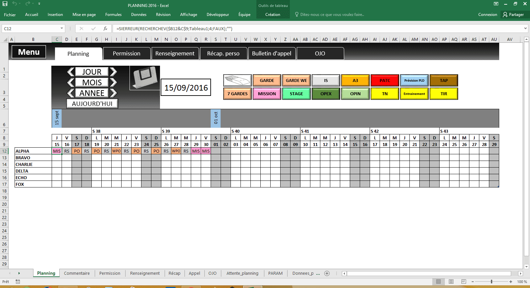Click the next sheet navigation arrow
The image size is (530, 288).
19,273
